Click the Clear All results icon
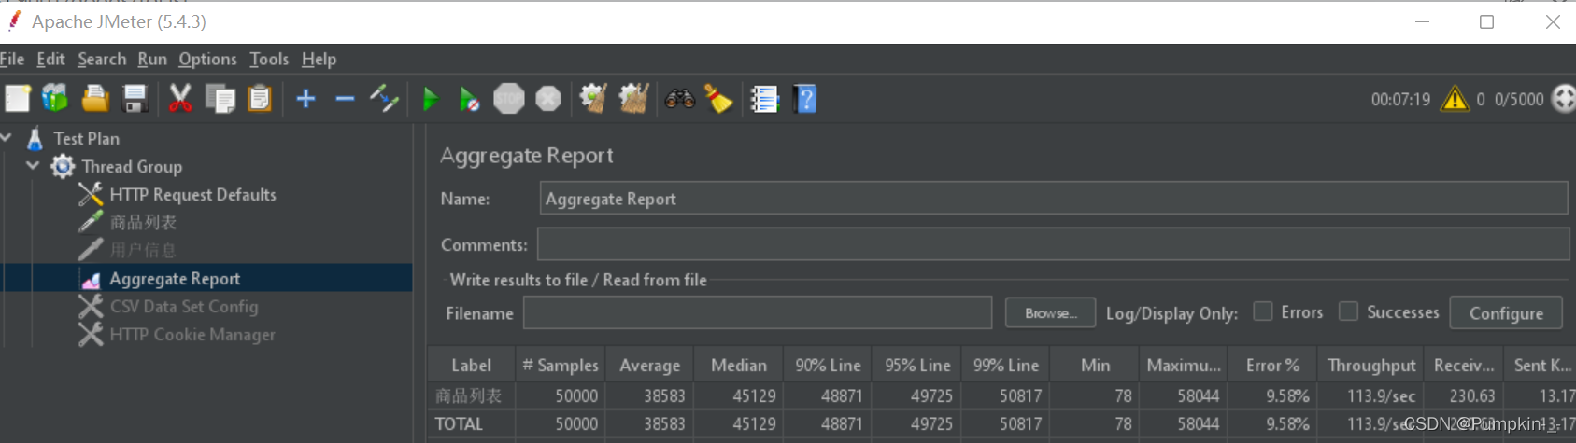The width and height of the screenshot is (1576, 443). point(633,98)
